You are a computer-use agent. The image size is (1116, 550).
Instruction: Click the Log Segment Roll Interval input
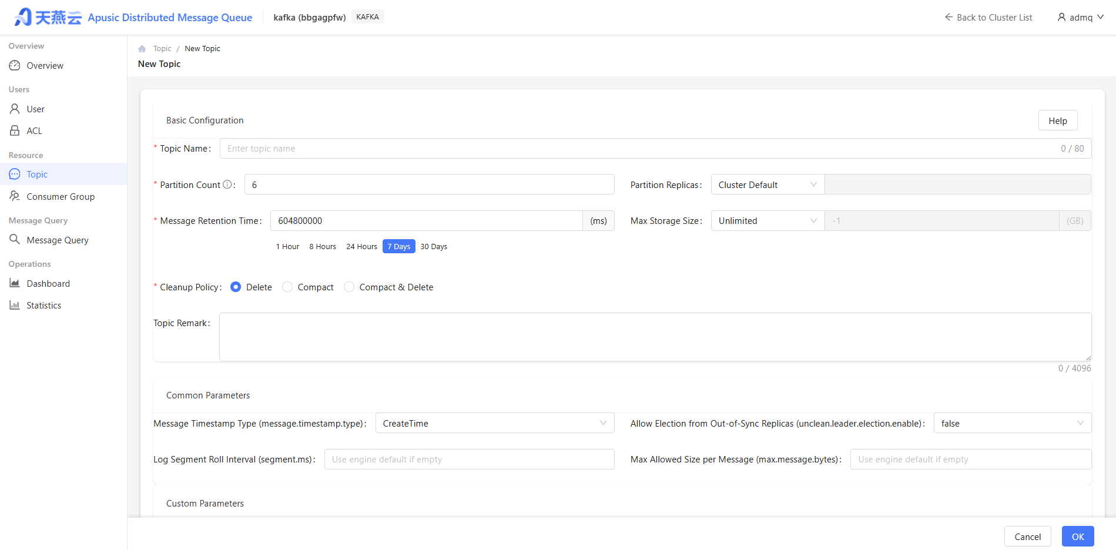tap(470, 459)
